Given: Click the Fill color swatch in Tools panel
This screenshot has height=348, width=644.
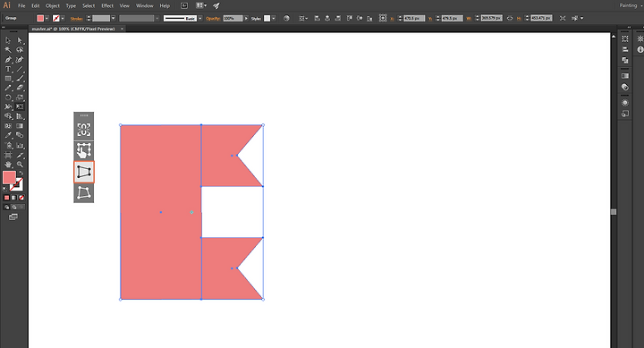Looking at the screenshot, I should pyautogui.click(x=9, y=177).
